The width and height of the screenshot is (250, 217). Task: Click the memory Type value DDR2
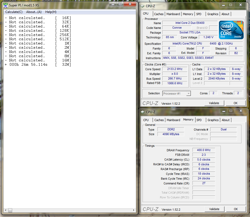[171, 129]
